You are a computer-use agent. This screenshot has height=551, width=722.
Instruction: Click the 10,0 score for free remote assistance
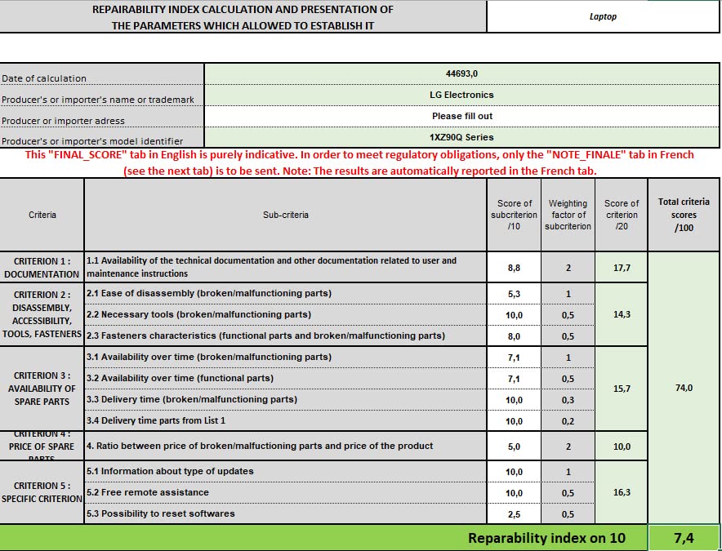514,493
